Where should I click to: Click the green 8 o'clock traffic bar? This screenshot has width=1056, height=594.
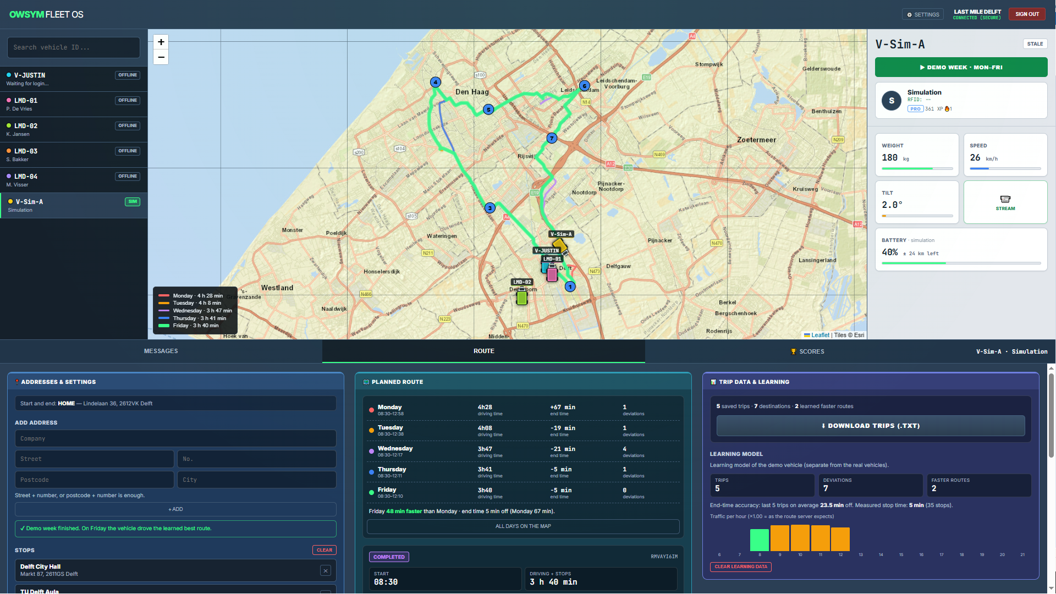tap(760, 540)
